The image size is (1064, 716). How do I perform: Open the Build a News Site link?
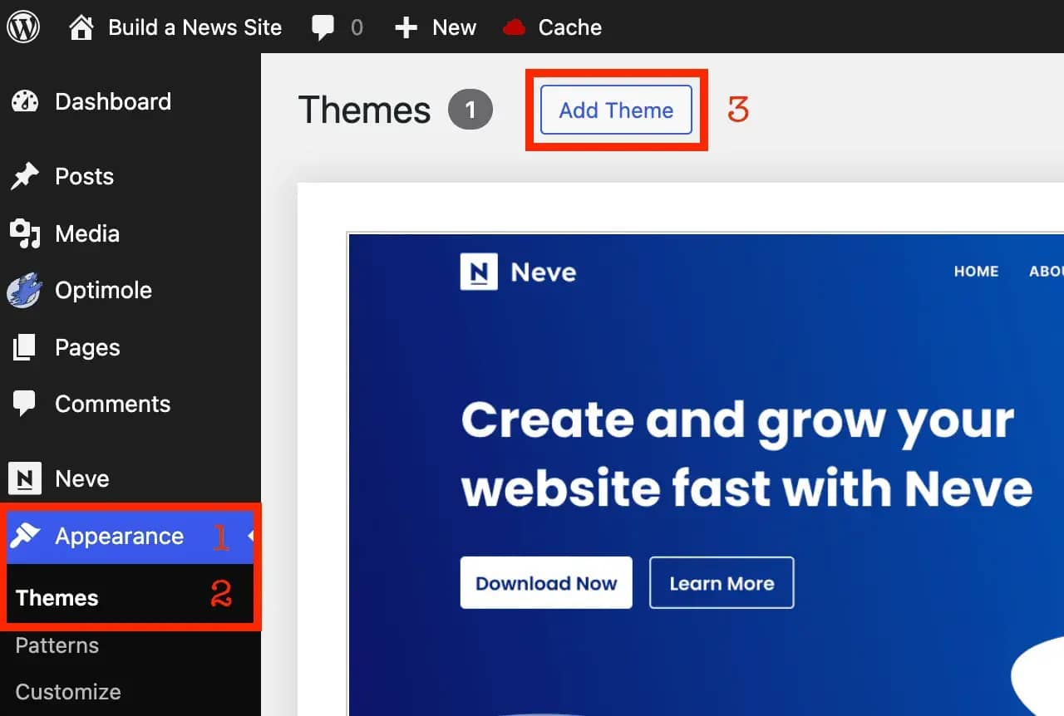(x=195, y=27)
